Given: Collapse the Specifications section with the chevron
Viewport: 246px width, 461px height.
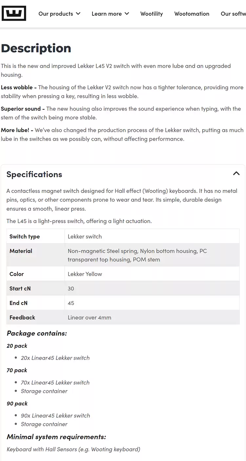Looking at the screenshot, I should point(236,174).
